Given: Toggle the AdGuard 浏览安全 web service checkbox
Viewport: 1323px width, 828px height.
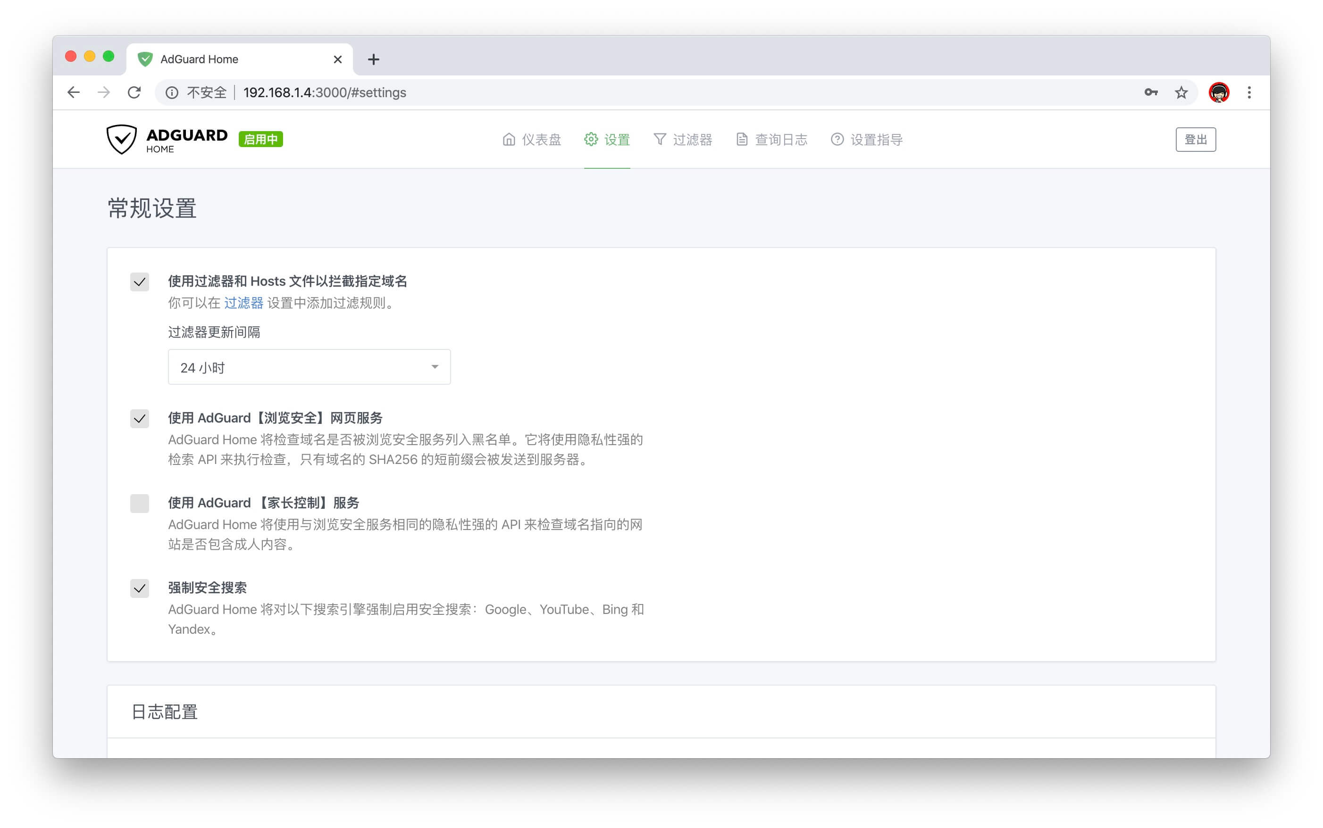Looking at the screenshot, I should pyautogui.click(x=140, y=418).
